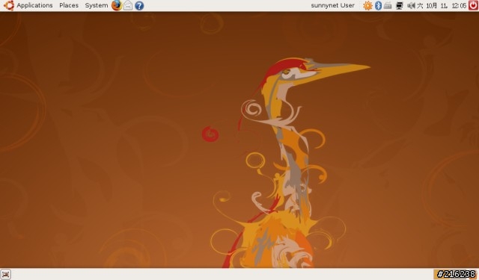Launch the Firefox web browser
479x280 pixels.
pos(117,5)
